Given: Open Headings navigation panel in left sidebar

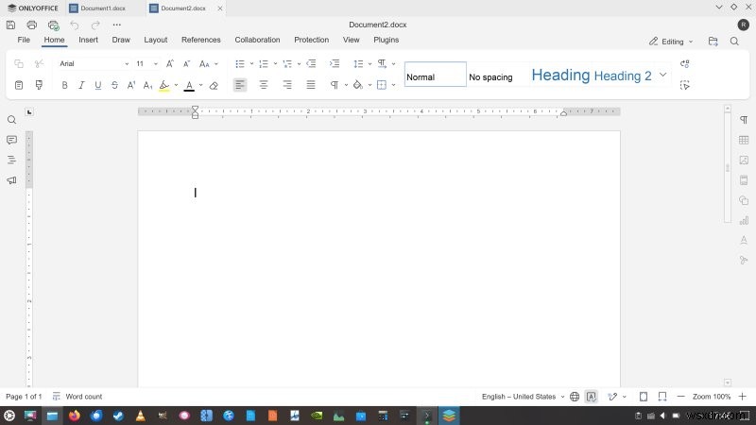Looking at the screenshot, I should point(11,160).
